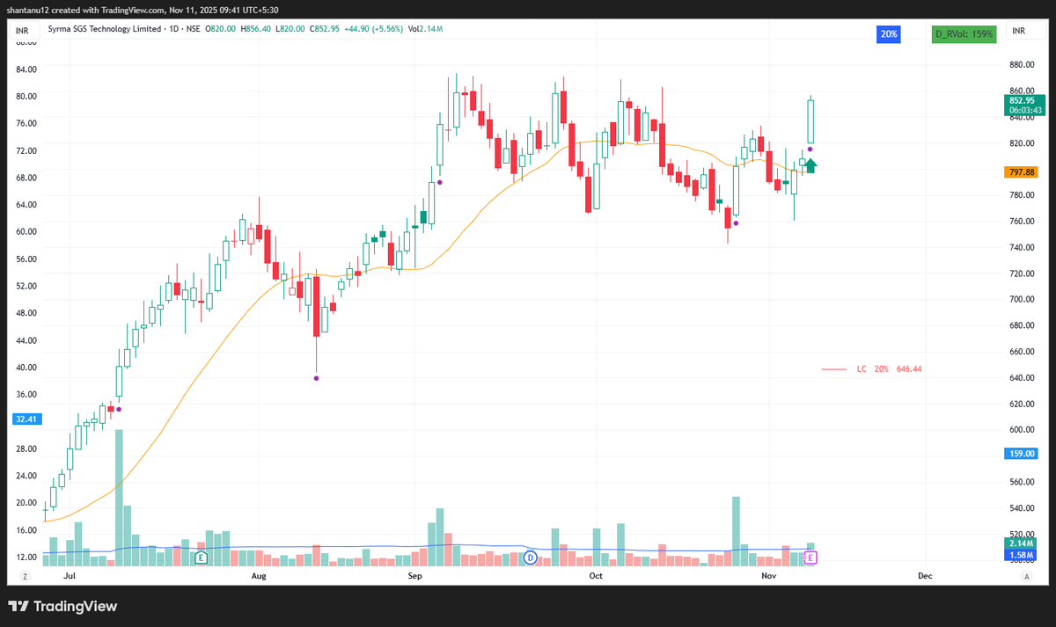Click the red LC 20% 646.44 line label

(x=889, y=369)
